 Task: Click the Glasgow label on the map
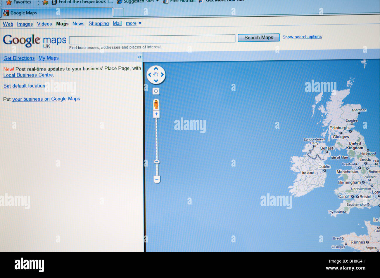pyautogui.click(x=341, y=137)
